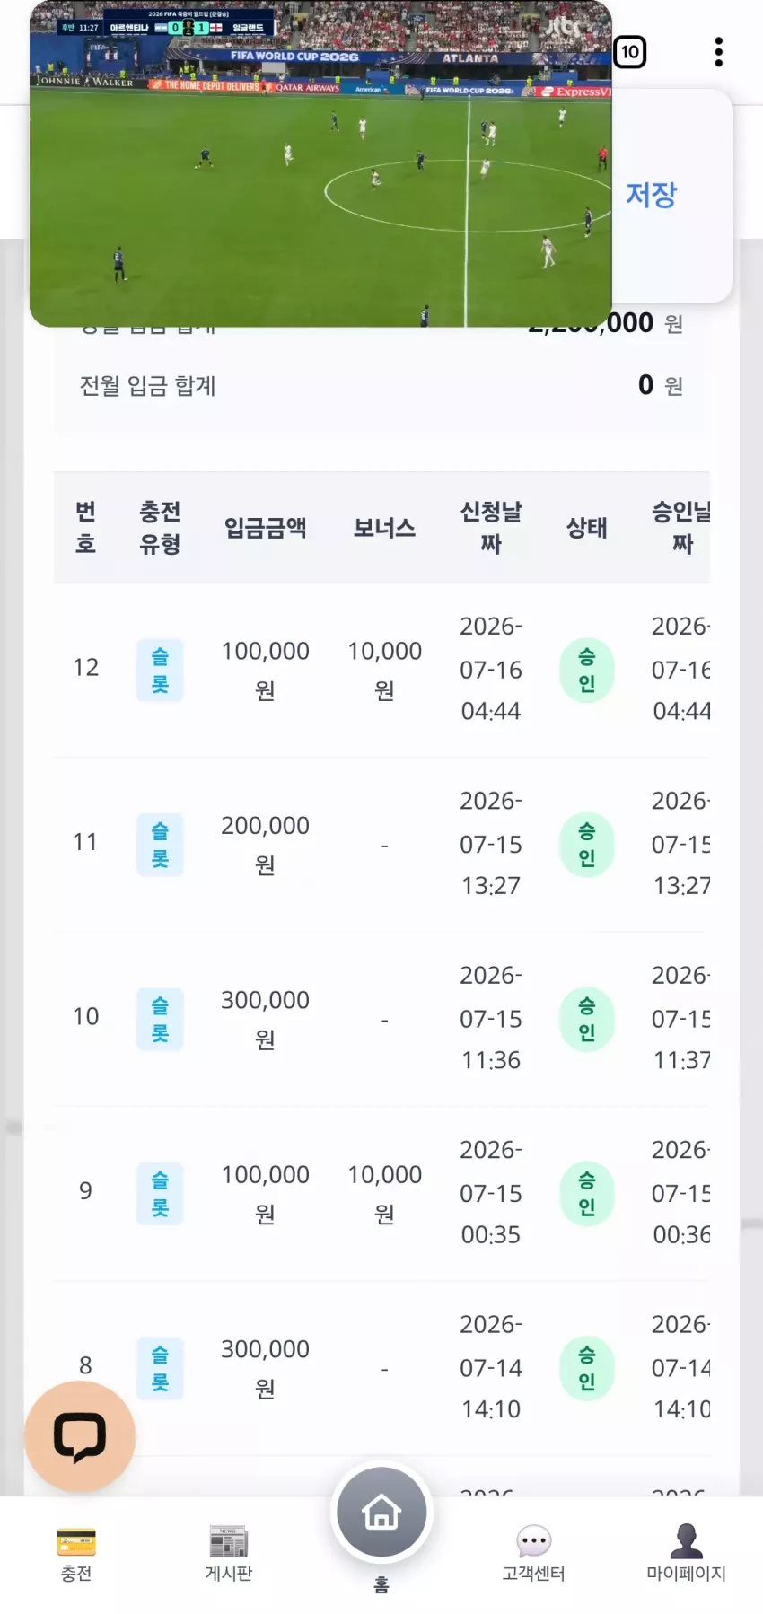
Task: Select the 슬롯 tag in row 12
Action: point(160,670)
